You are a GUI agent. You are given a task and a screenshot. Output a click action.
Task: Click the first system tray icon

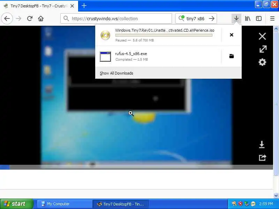(234, 204)
